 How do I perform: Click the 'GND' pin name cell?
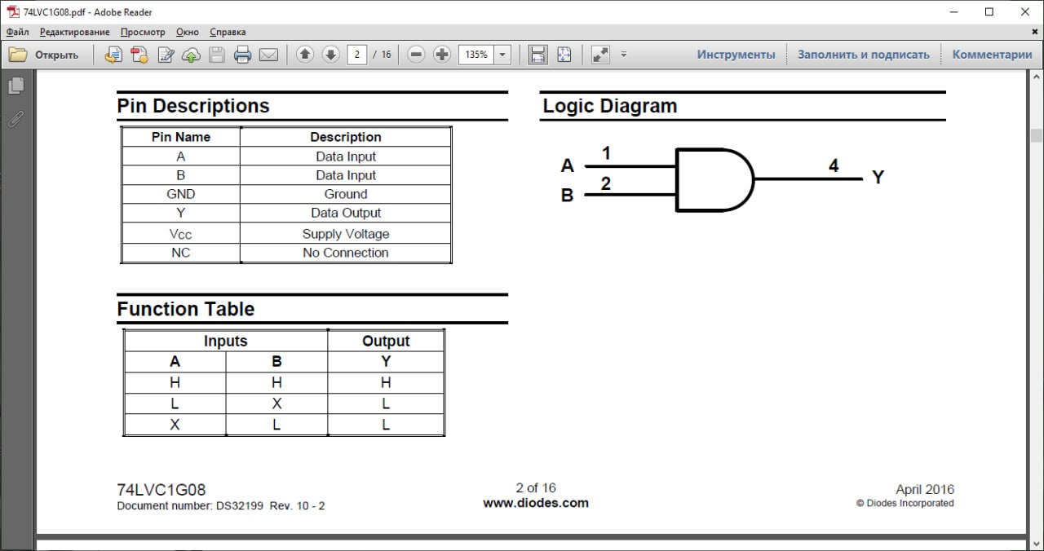[181, 194]
